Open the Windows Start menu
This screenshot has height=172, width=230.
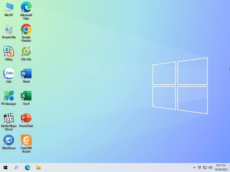tap(5, 168)
